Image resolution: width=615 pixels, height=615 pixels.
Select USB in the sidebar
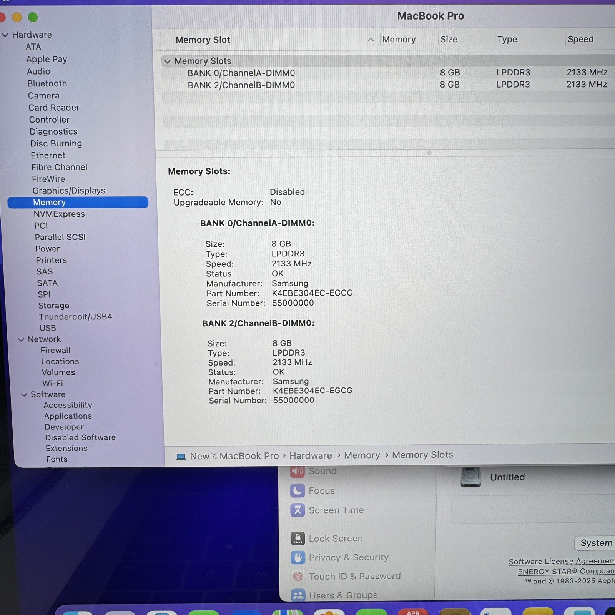tap(48, 328)
